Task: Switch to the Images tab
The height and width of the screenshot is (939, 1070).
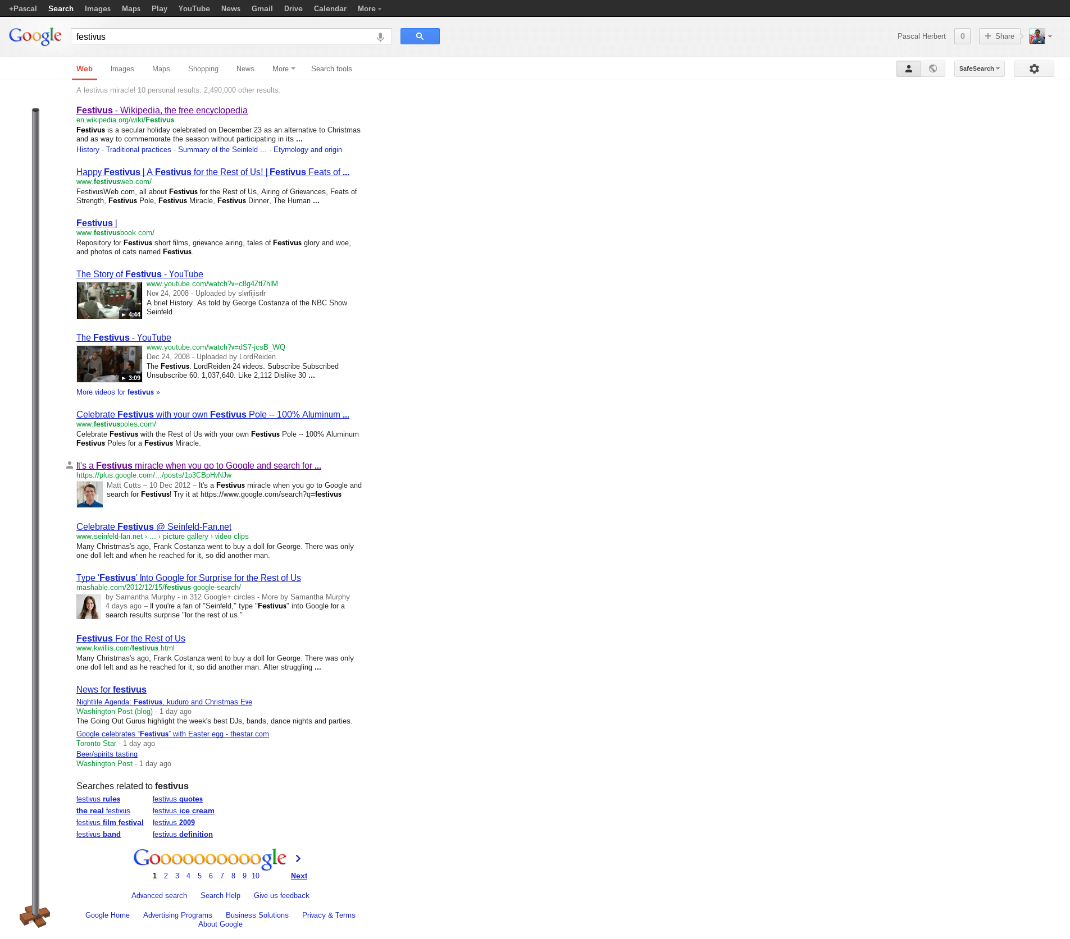Action: coord(122,68)
